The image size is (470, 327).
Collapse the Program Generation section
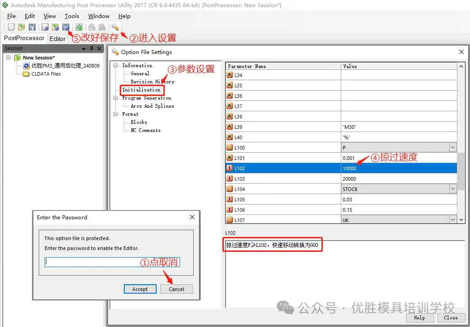click(115, 98)
